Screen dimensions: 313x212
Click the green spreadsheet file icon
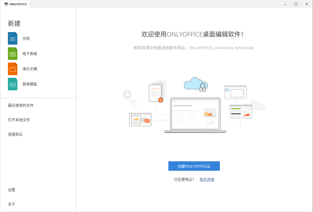13,54
